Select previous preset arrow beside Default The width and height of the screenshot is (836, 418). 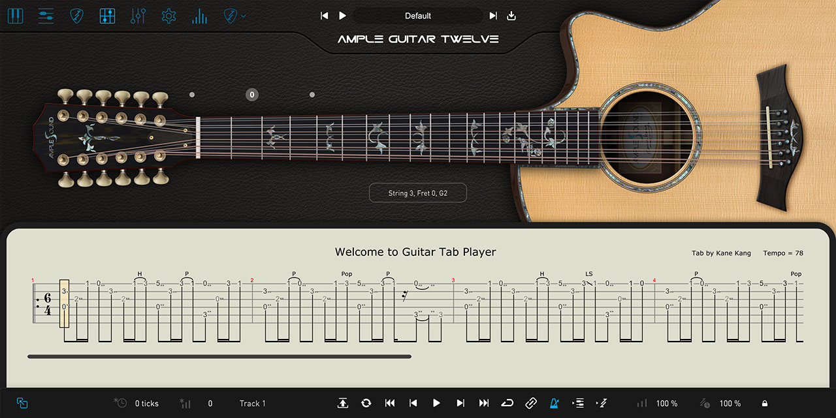click(325, 16)
